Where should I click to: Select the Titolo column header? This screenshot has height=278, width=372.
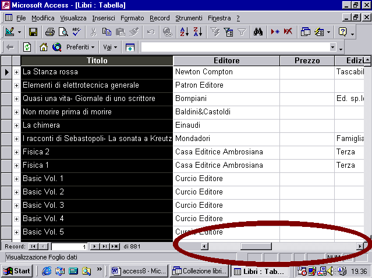(x=97, y=60)
